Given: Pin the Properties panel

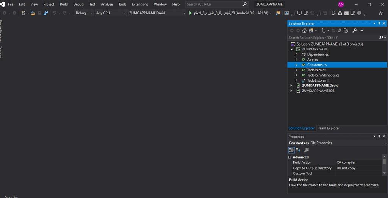Looking at the screenshot, I should (379, 136).
